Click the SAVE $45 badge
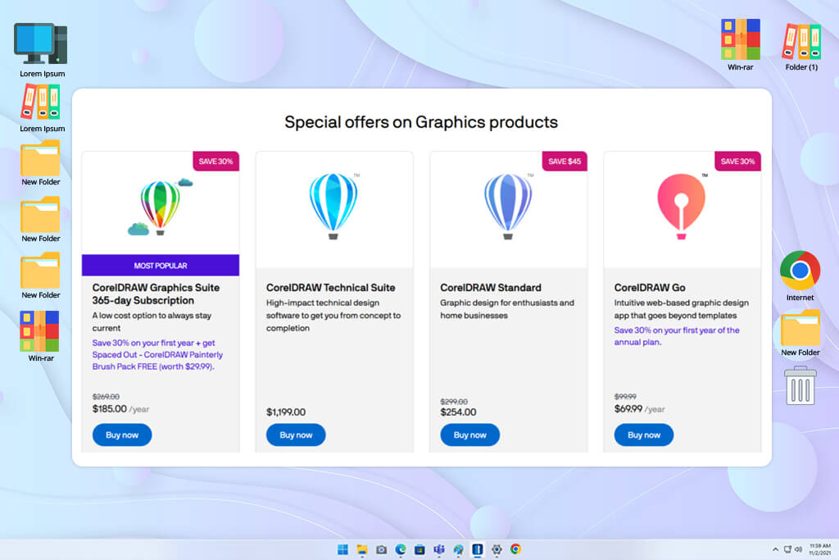 565,162
